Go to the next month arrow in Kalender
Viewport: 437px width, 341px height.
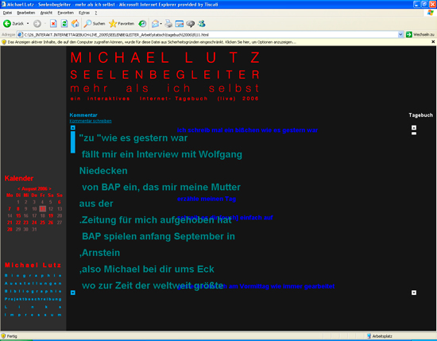pyautogui.click(x=50, y=188)
